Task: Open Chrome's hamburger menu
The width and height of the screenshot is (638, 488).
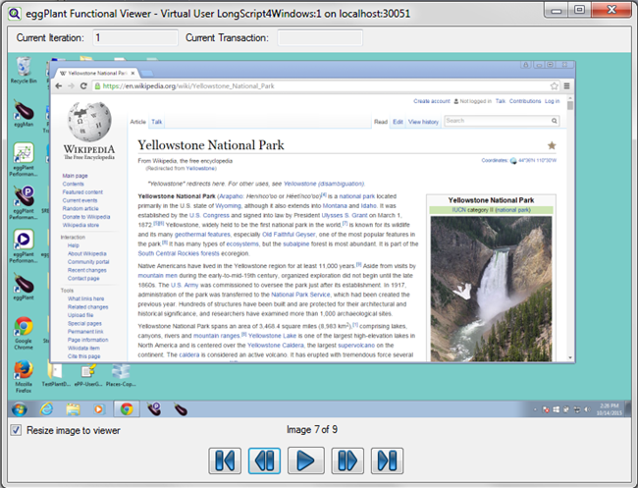Action: coord(566,86)
